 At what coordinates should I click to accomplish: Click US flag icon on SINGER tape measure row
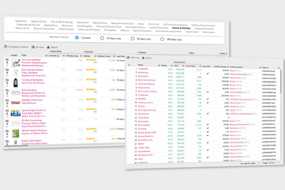[x=7, y=100]
